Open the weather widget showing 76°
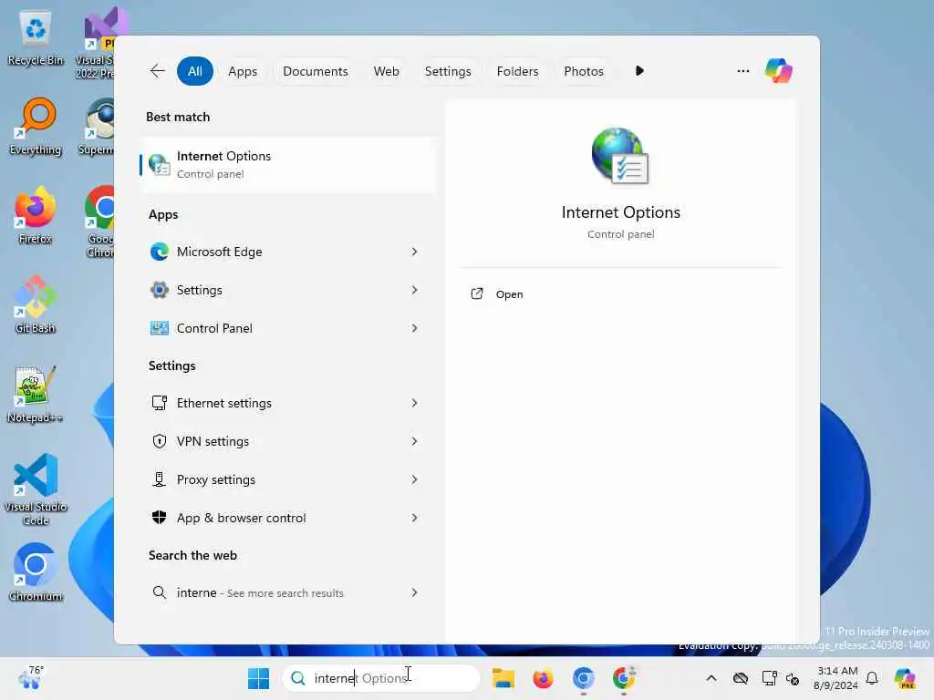 (x=31, y=677)
